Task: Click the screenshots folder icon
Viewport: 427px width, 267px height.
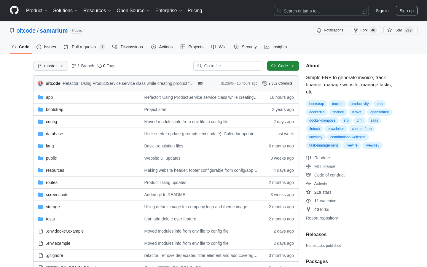Action: [x=41, y=195]
